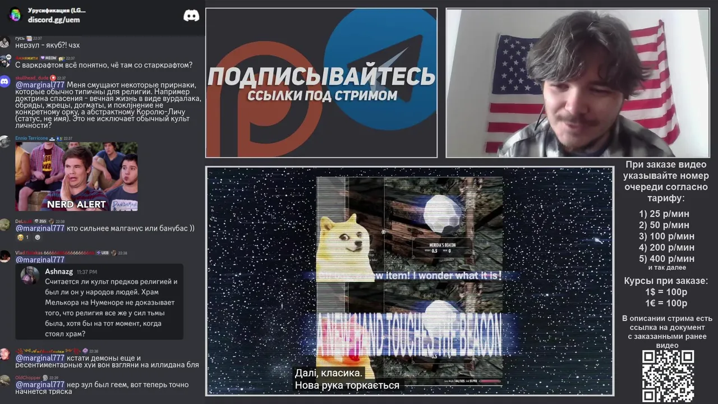Open Ennio Terricone username

point(31,138)
